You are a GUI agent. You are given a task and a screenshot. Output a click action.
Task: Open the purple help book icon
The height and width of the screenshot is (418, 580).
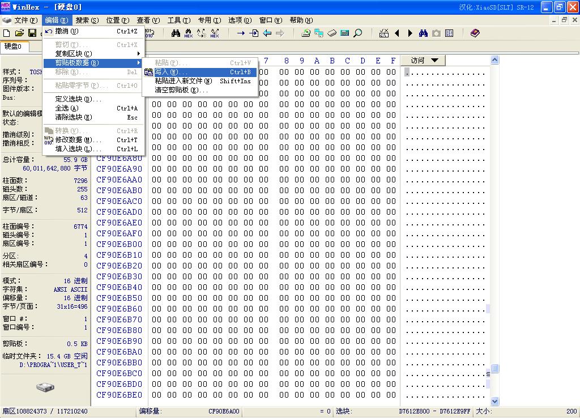[475, 33]
